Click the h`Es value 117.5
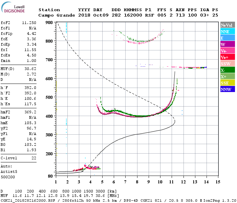Image resolution: width=237 pixels, height=203 pixels. click(30, 104)
